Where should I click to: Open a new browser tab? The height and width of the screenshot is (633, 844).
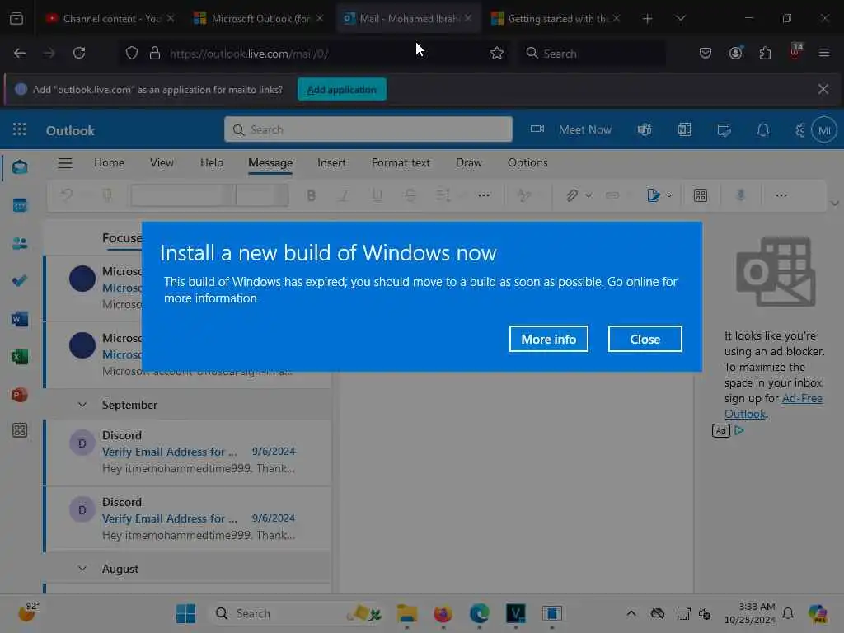[x=648, y=18]
